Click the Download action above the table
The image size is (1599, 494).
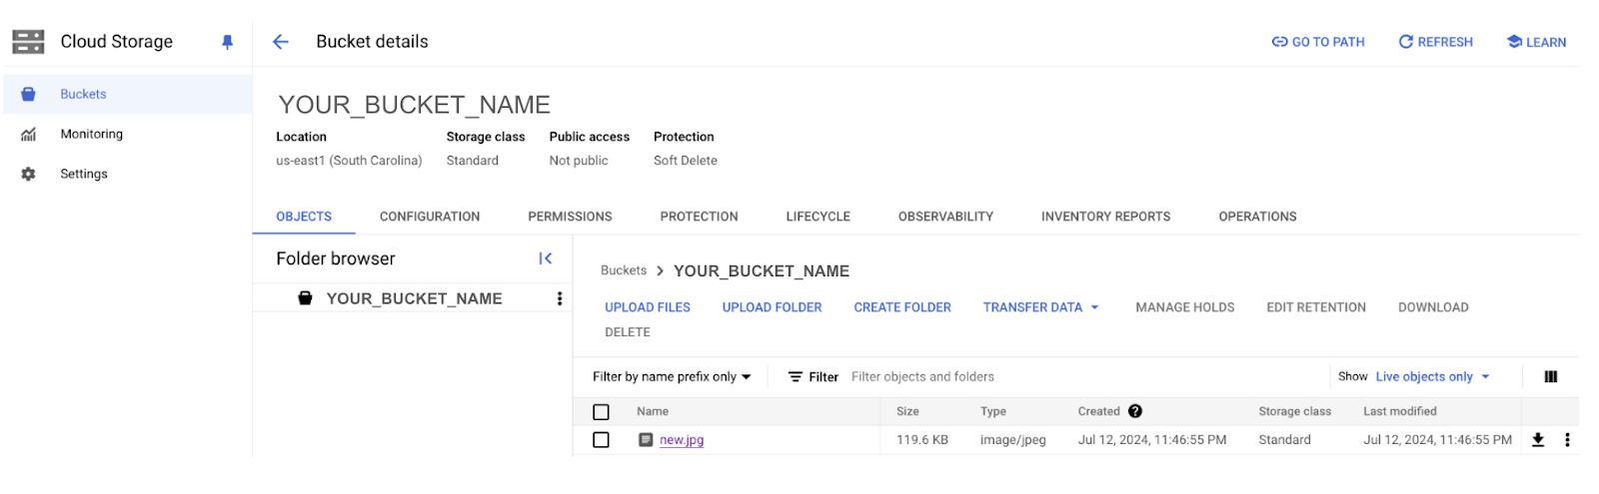pos(1433,307)
